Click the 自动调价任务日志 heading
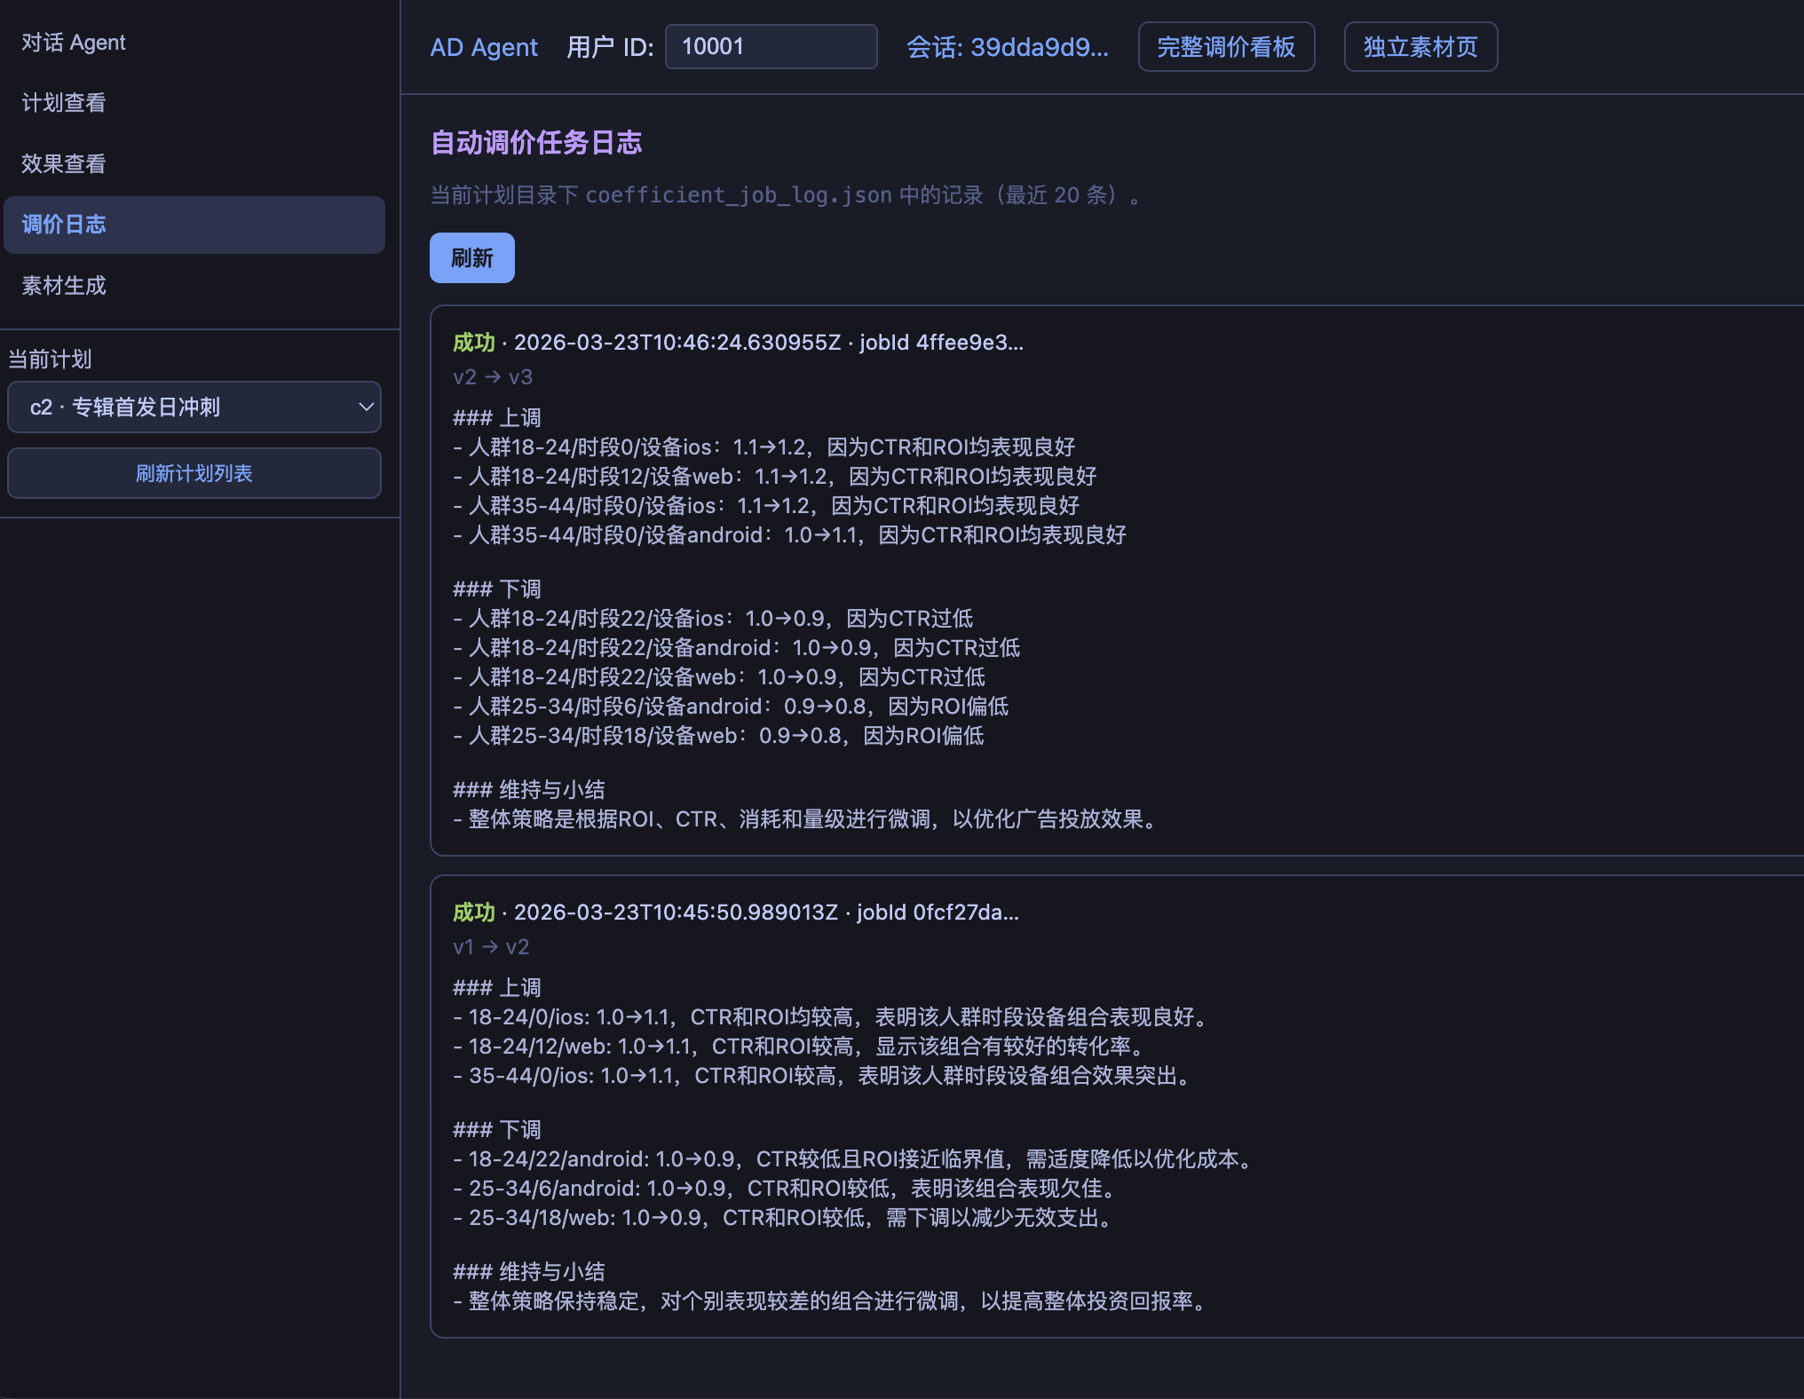Viewport: 1804px width, 1399px height. 536,143
